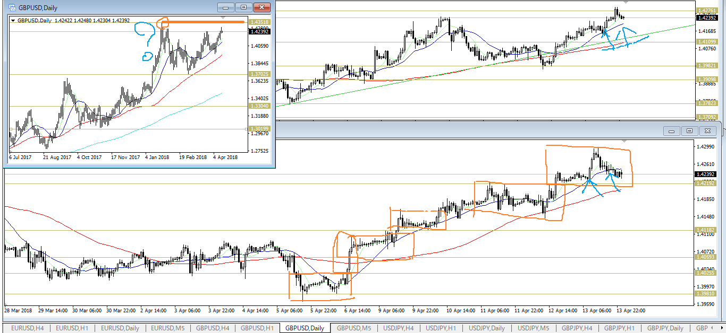This screenshot has height=333, width=726.
Task: Minimize the lower hourly chart window
Action: tap(672, 130)
